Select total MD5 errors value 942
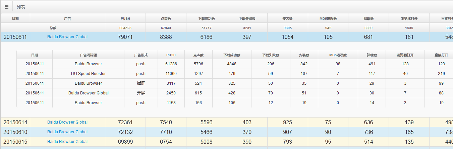Screen dimensions: 453x149 [328, 28]
